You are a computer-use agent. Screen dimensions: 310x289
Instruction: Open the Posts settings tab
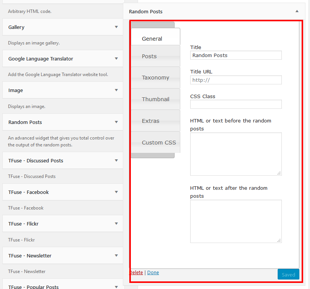coord(149,56)
